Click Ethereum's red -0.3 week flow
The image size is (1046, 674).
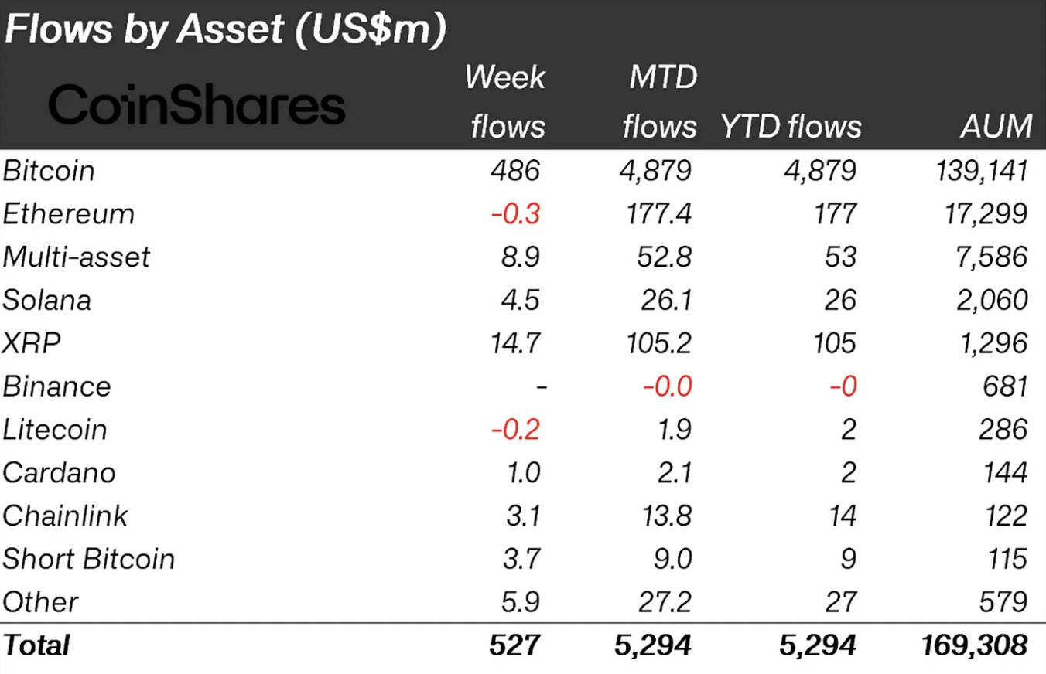click(514, 213)
